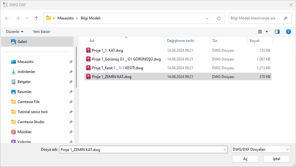Viewport: 296px width, 167px height.
Task: Click the Aç button
Action: click(x=245, y=159)
